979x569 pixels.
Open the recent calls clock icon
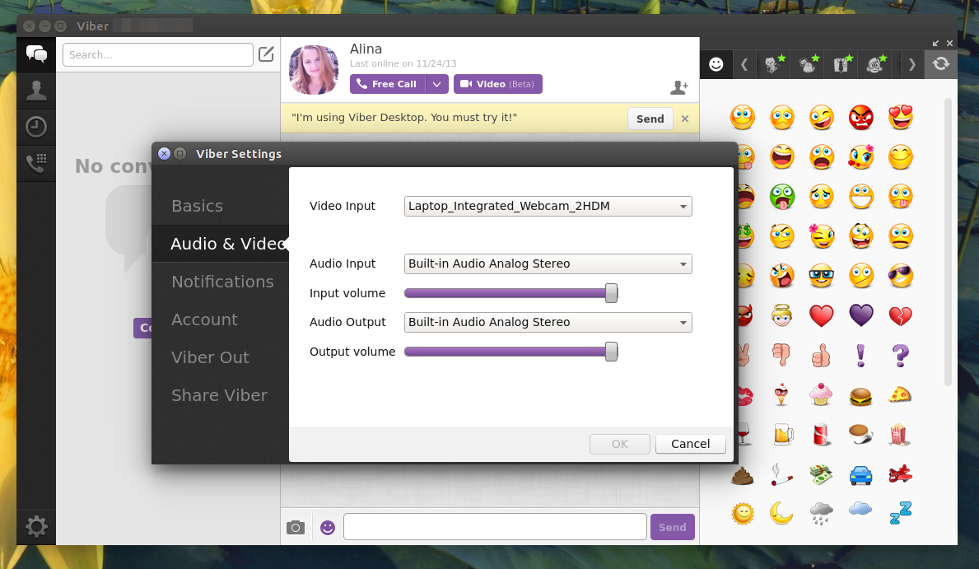coord(36,127)
